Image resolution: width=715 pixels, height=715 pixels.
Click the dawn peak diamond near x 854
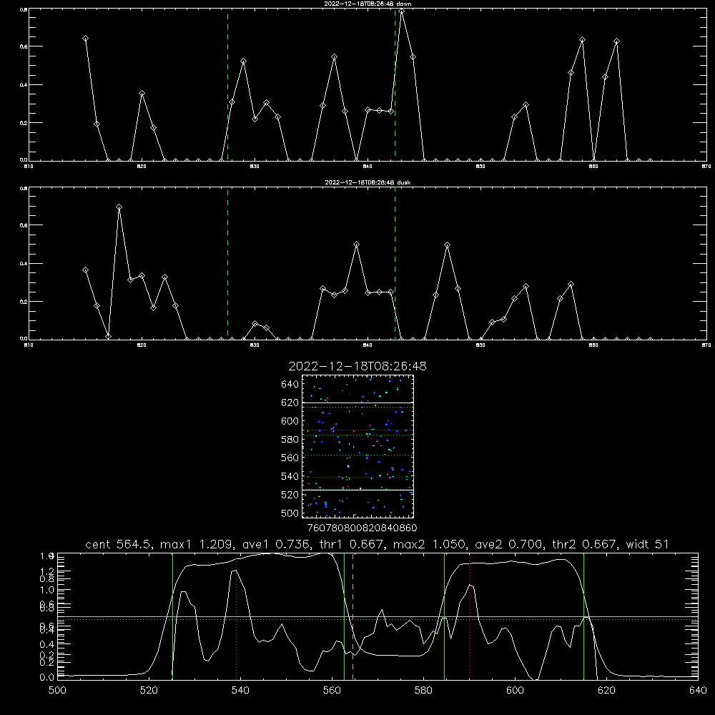[526, 105]
